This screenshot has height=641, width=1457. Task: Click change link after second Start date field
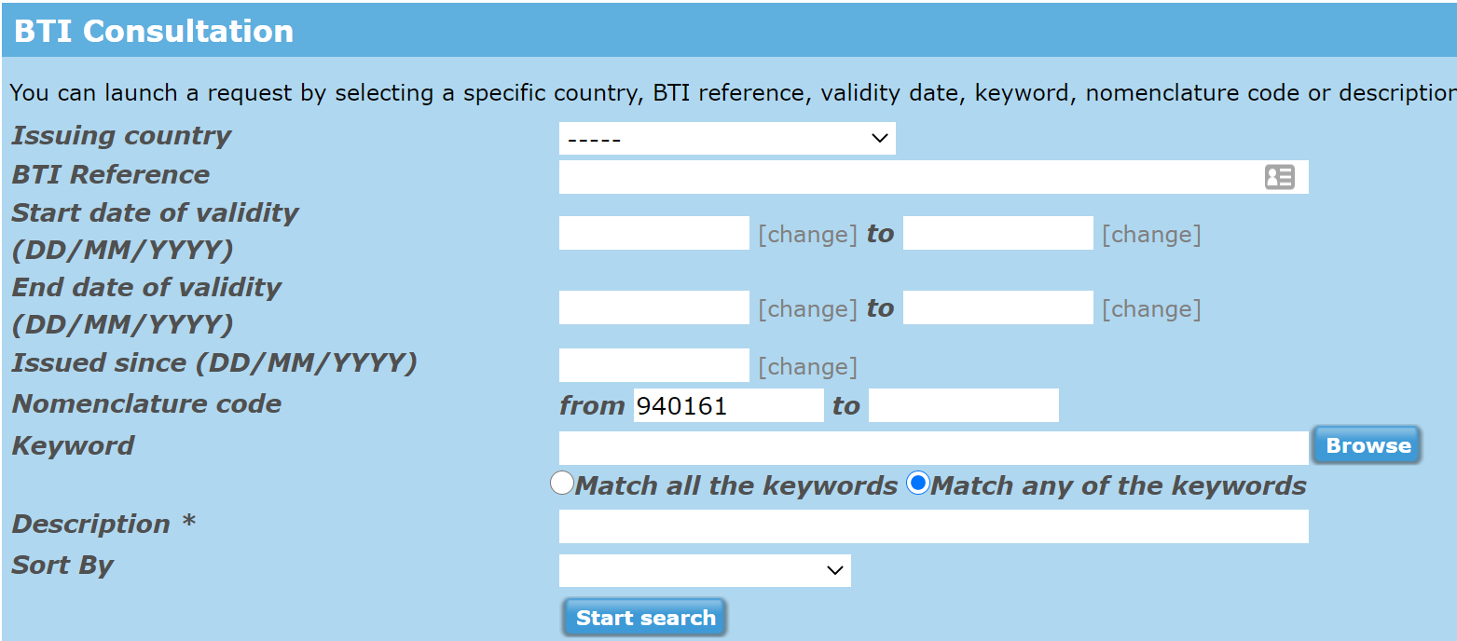point(1151,234)
